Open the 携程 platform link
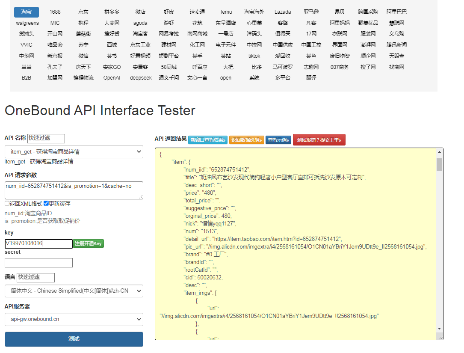 (x=83, y=23)
